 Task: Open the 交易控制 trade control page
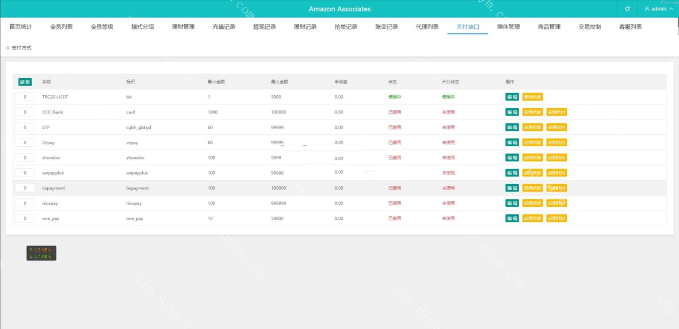pyautogui.click(x=589, y=26)
